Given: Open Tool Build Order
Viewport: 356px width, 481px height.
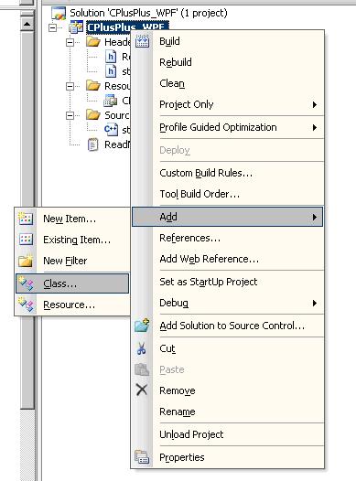Looking at the screenshot, I should pyautogui.click(x=227, y=194).
